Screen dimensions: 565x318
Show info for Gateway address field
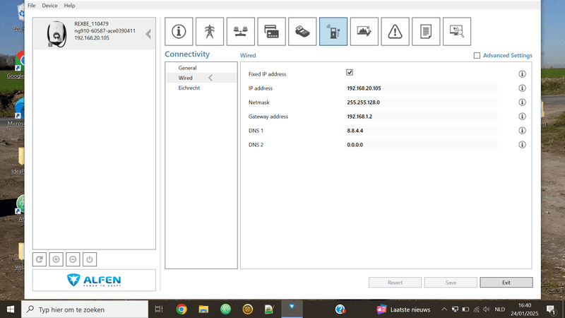click(x=522, y=116)
